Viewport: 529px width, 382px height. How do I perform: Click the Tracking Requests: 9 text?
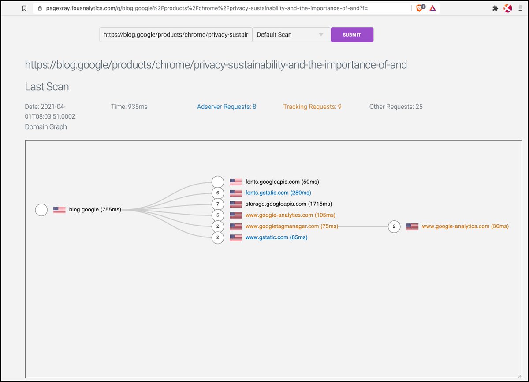tap(312, 107)
